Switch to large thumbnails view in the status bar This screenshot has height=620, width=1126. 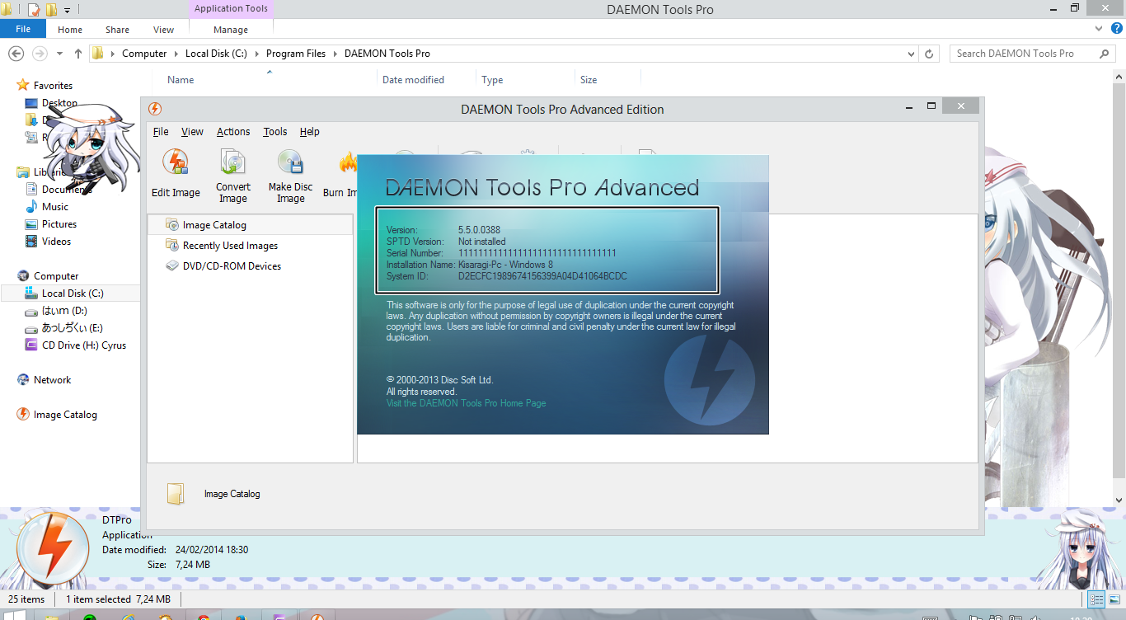pos(1114,599)
